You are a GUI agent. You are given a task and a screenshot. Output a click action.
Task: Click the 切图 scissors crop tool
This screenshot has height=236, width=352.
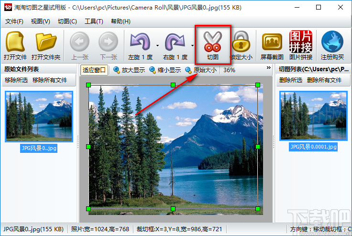[213, 45]
